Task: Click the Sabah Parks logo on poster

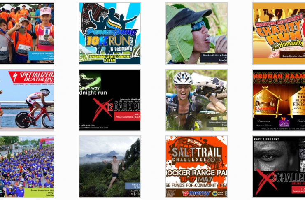Action: 218,193
